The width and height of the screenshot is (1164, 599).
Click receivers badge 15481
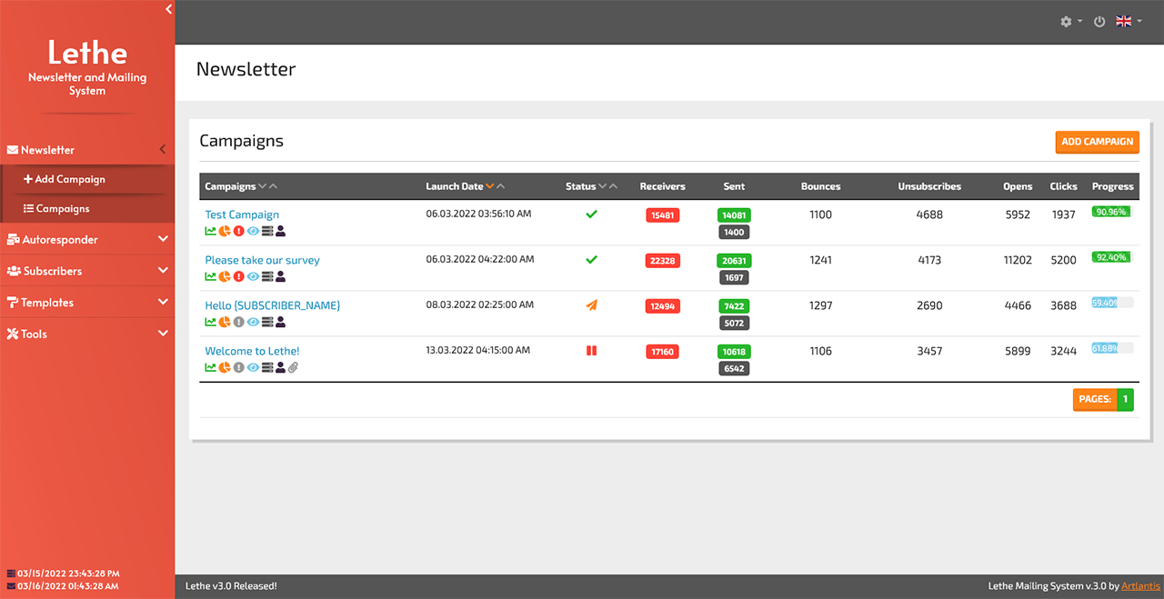coord(662,215)
